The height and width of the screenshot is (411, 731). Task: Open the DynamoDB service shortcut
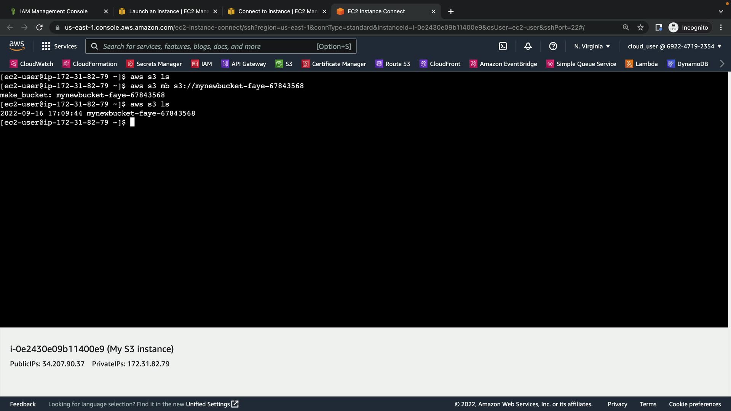(x=688, y=64)
